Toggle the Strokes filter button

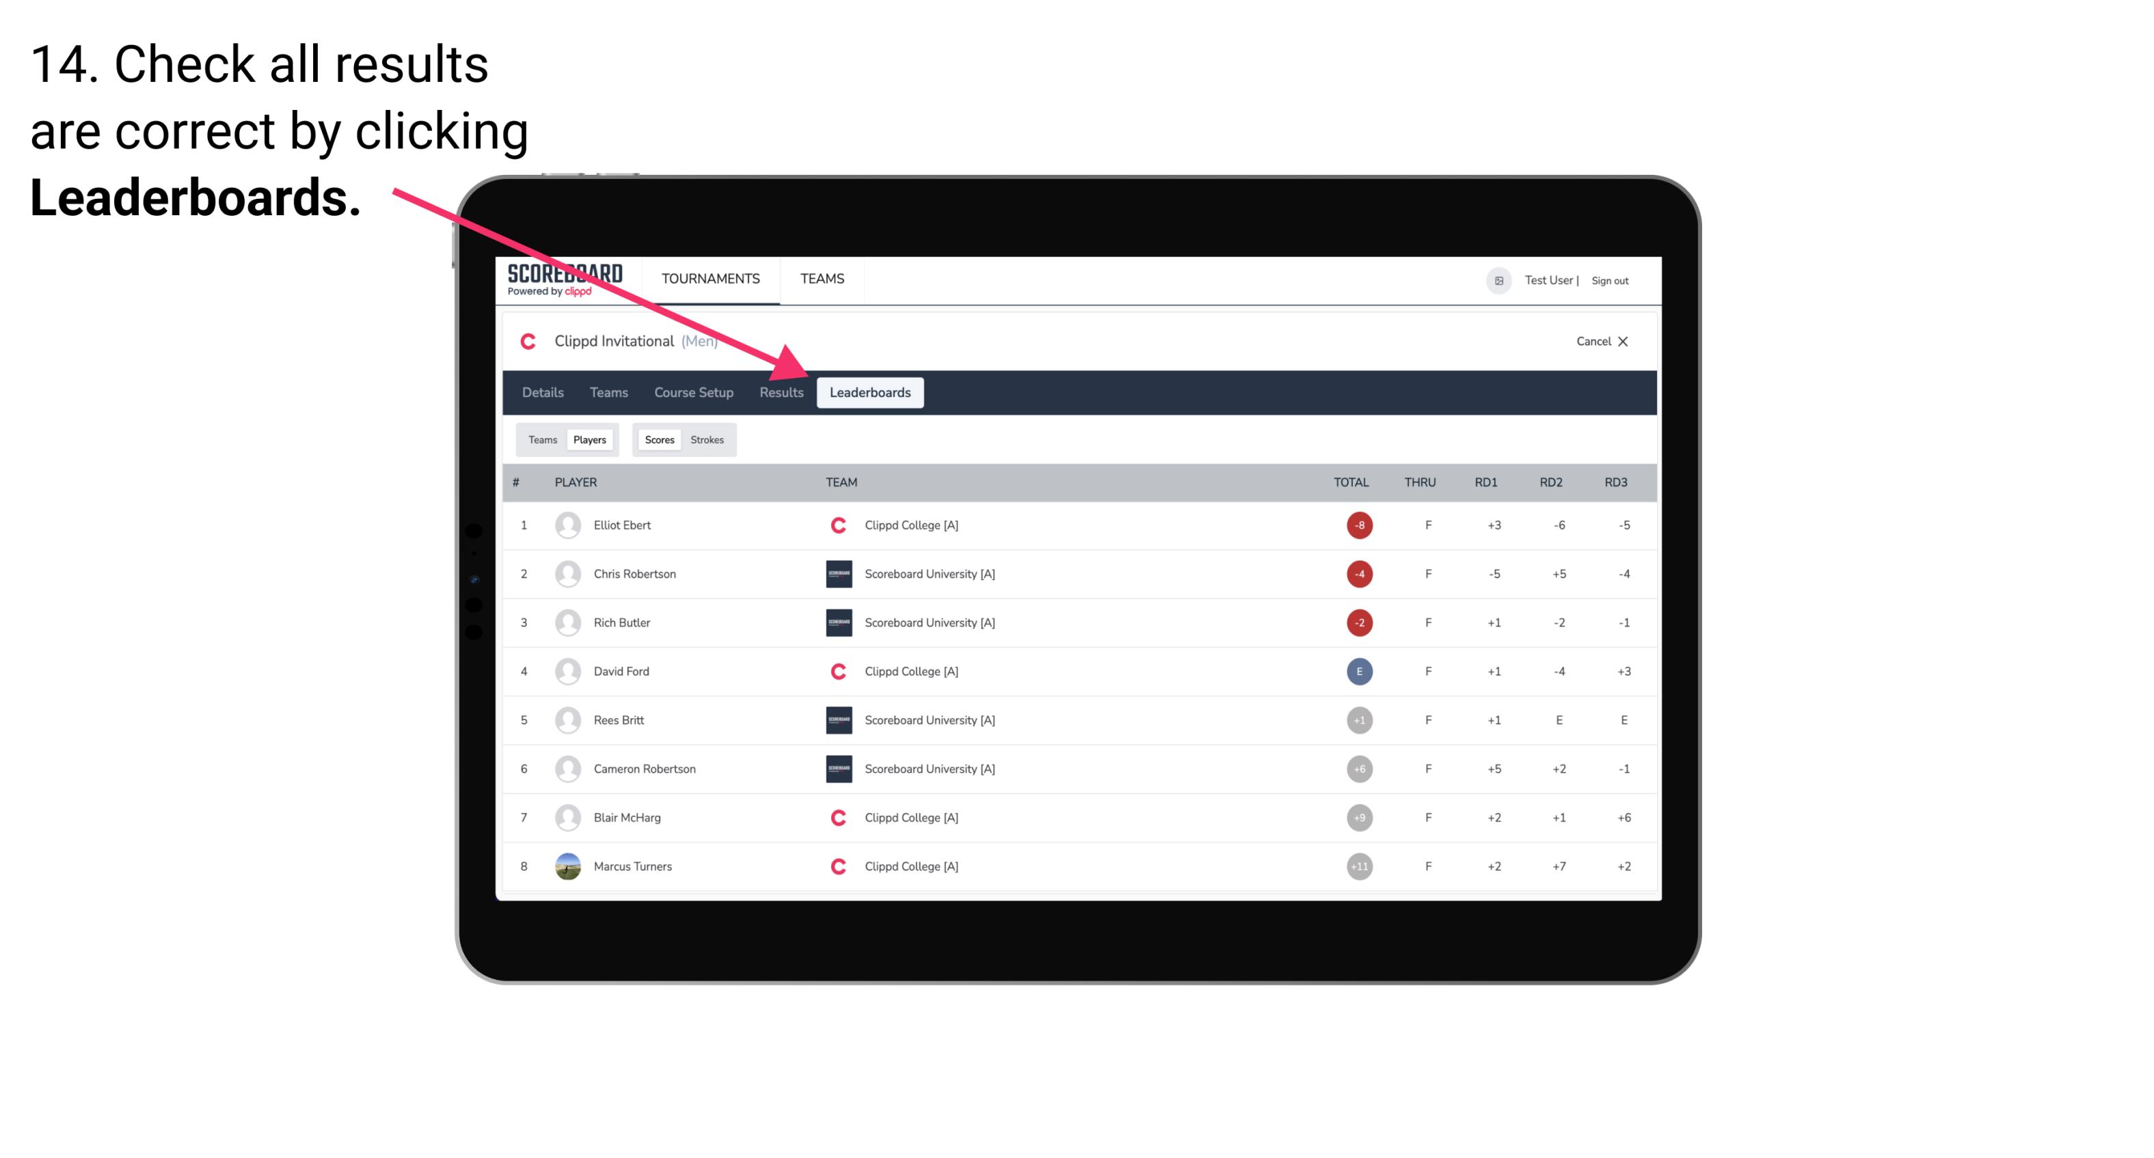click(709, 438)
